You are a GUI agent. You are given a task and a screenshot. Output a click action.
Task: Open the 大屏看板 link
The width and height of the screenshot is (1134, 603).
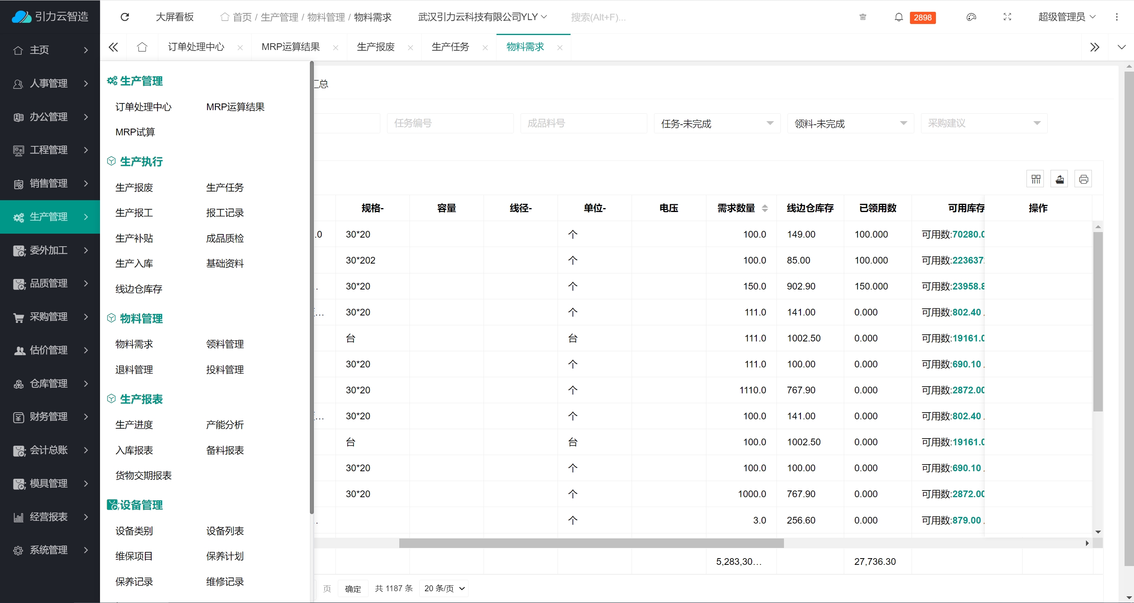(x=175, y=17)
